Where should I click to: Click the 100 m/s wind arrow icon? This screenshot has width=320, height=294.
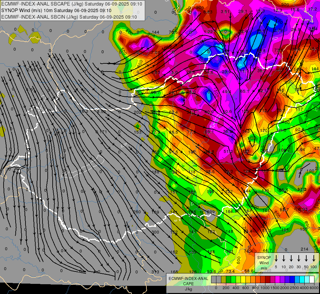tap(314, 258)
